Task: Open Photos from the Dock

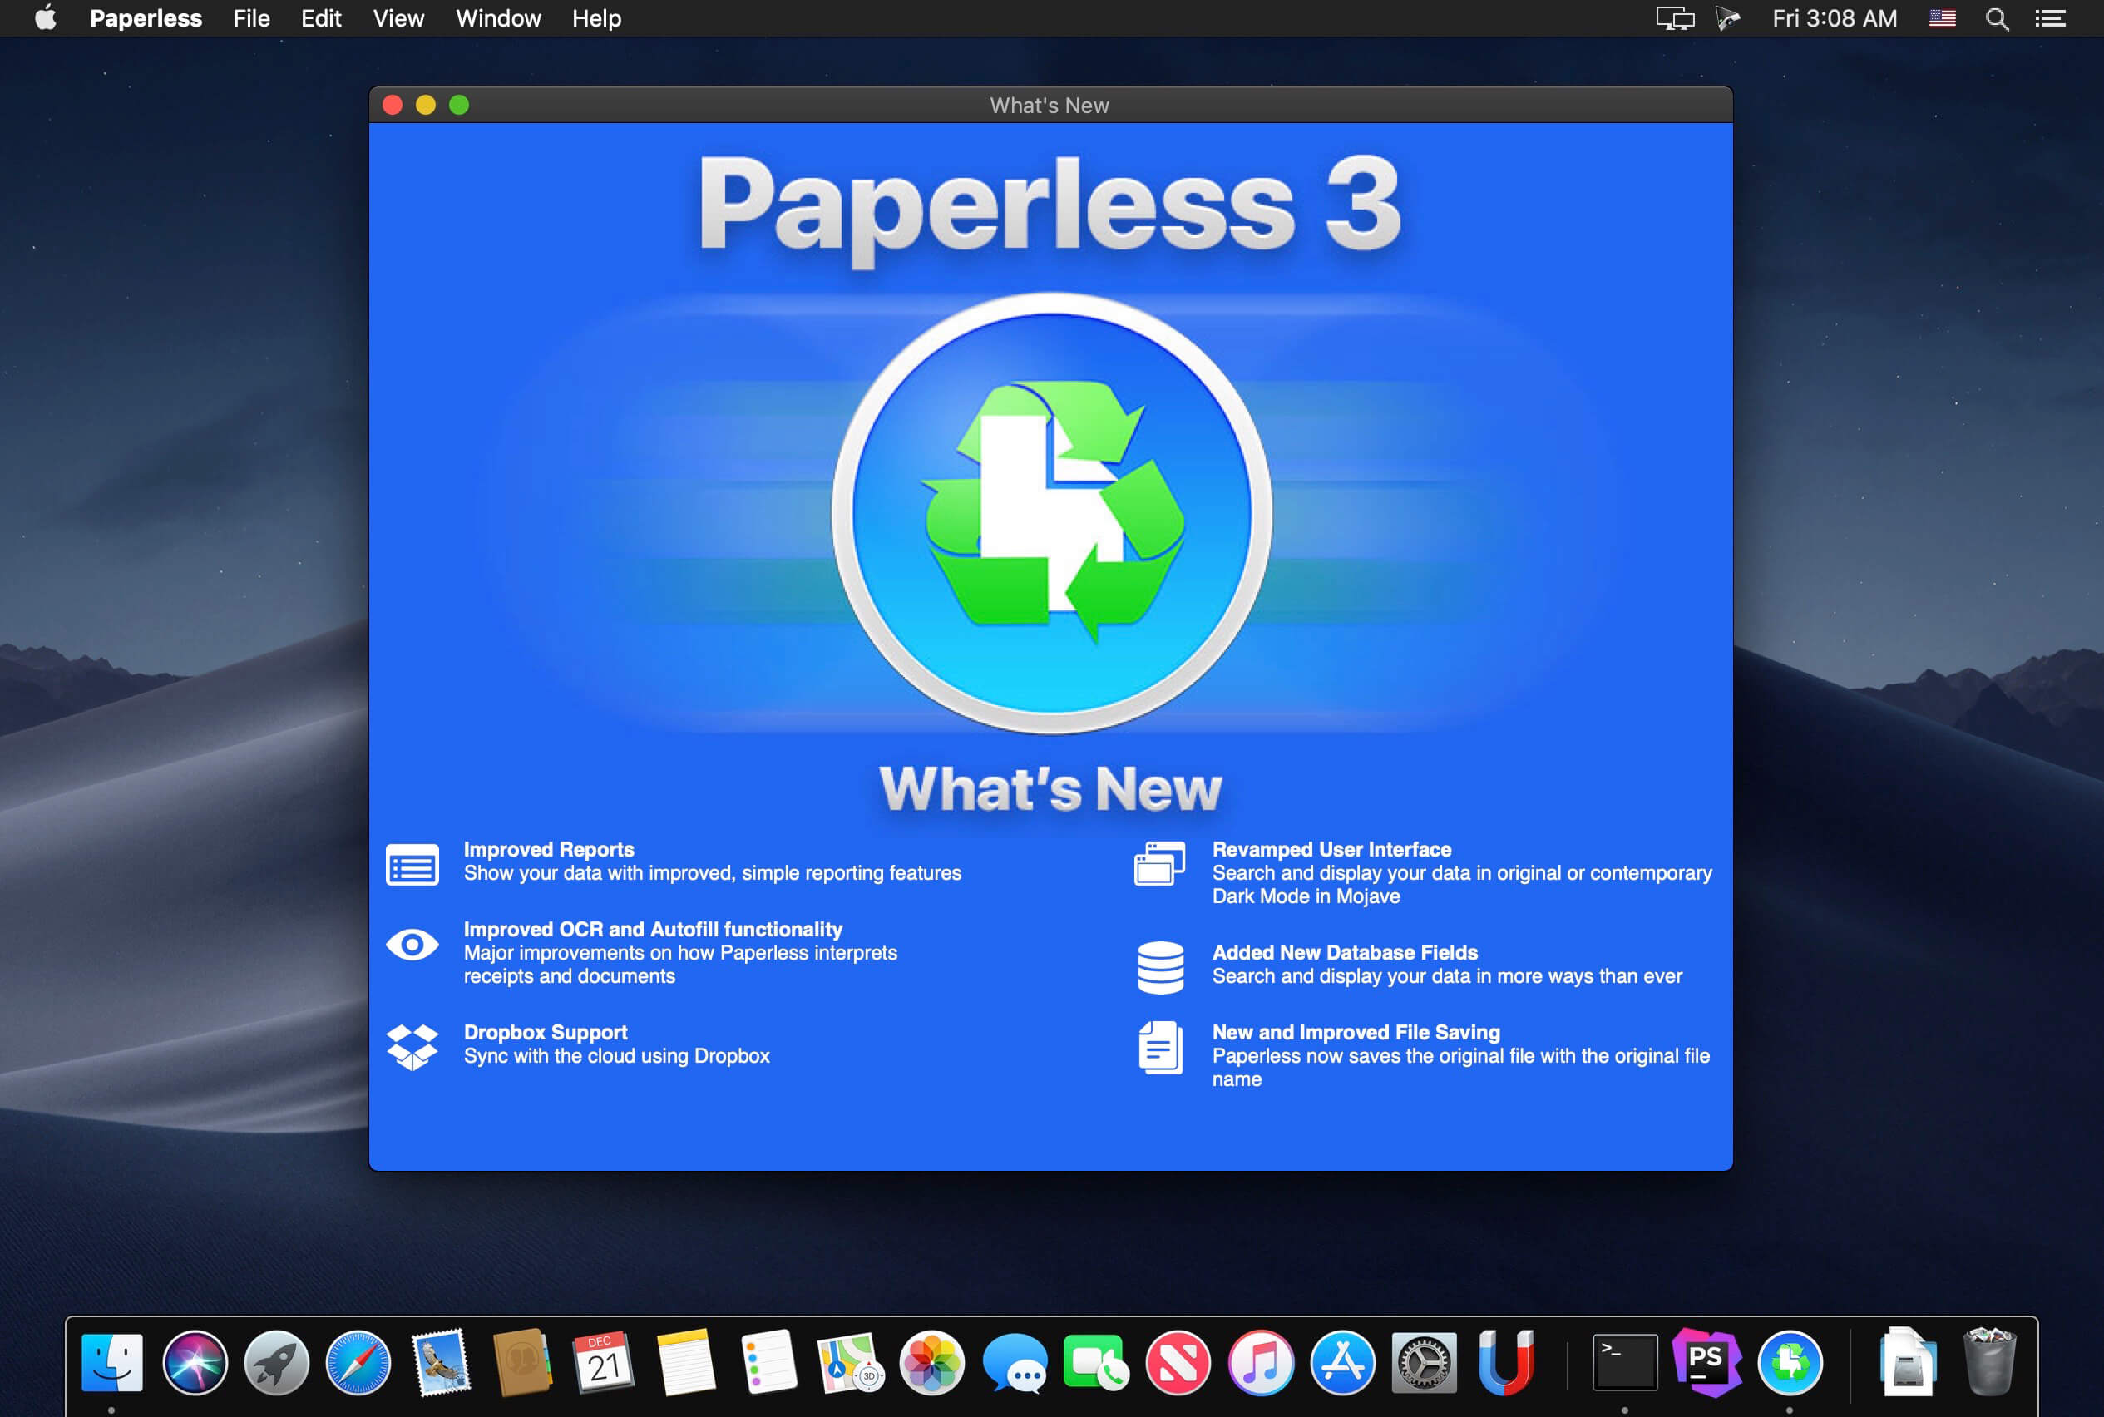Action: coord(931,1362)
